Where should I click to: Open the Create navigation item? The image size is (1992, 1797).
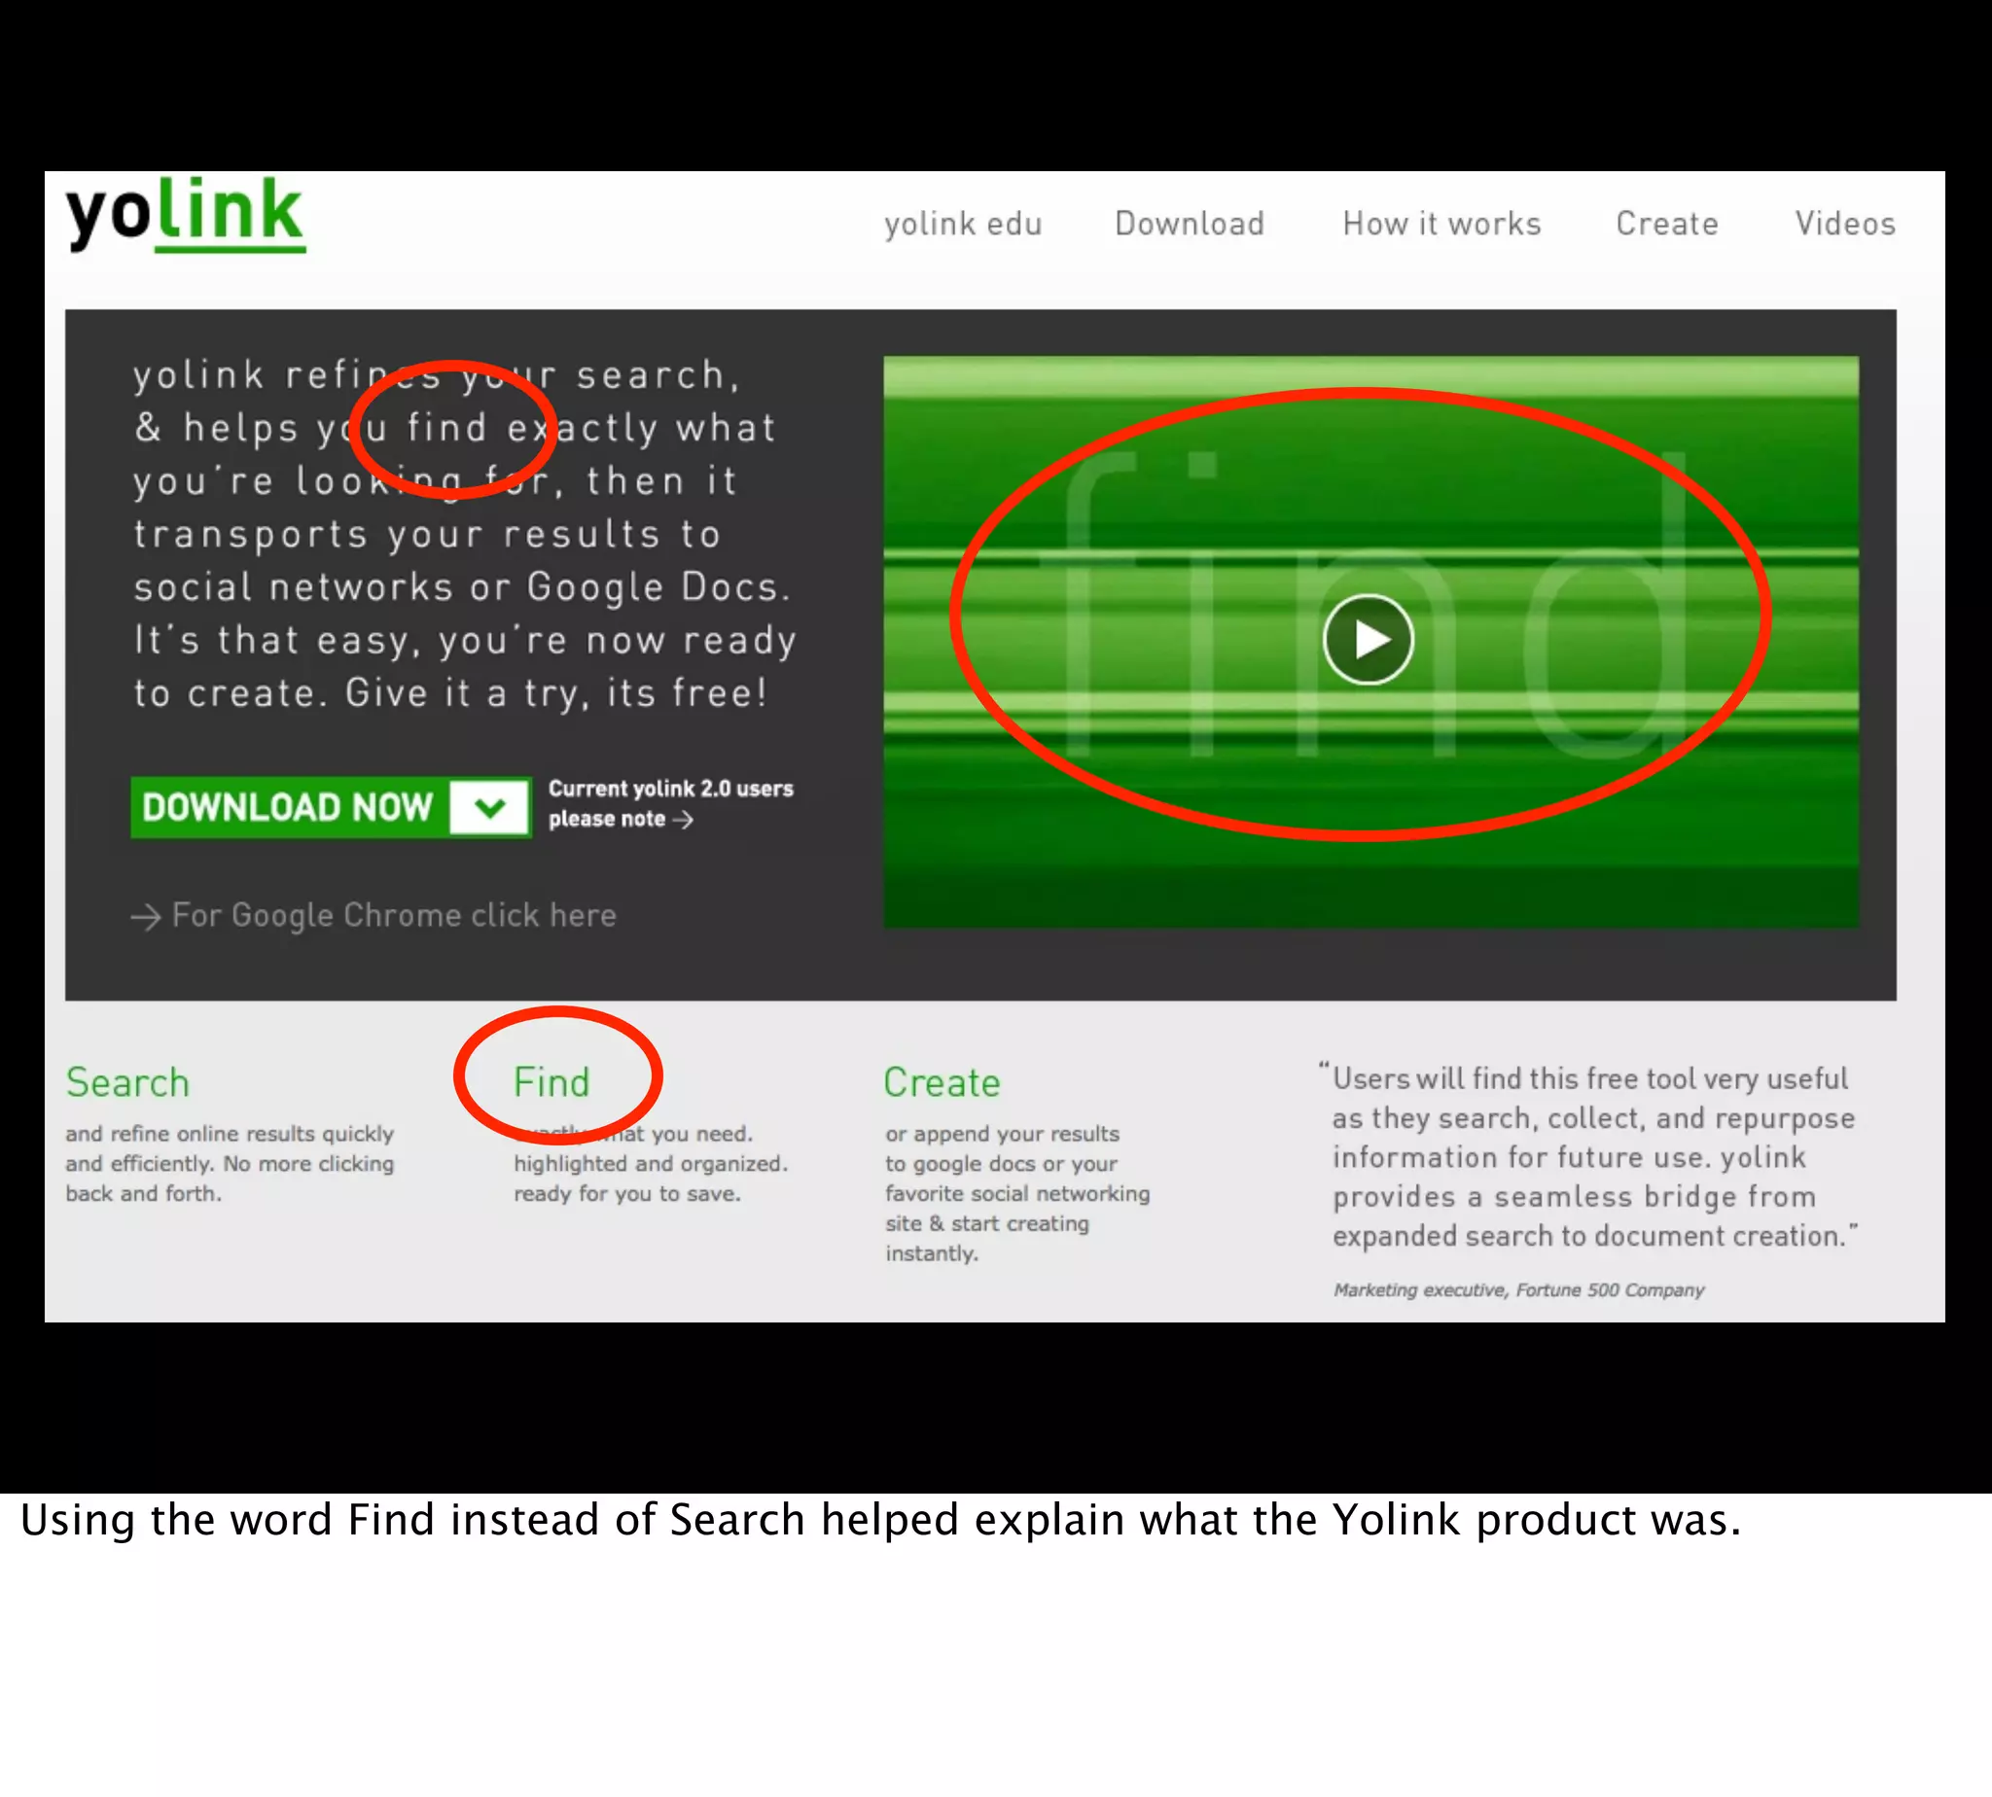(1667, 223)
